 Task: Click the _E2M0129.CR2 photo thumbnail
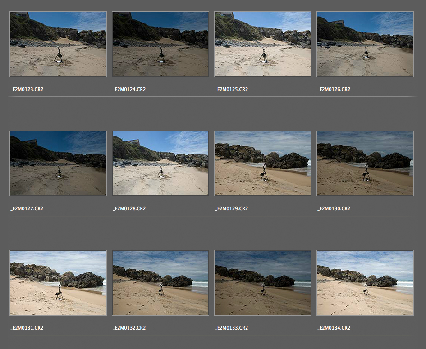263,163
